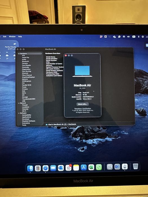
Task: Select Power in the sidebar
Action: 24,87
